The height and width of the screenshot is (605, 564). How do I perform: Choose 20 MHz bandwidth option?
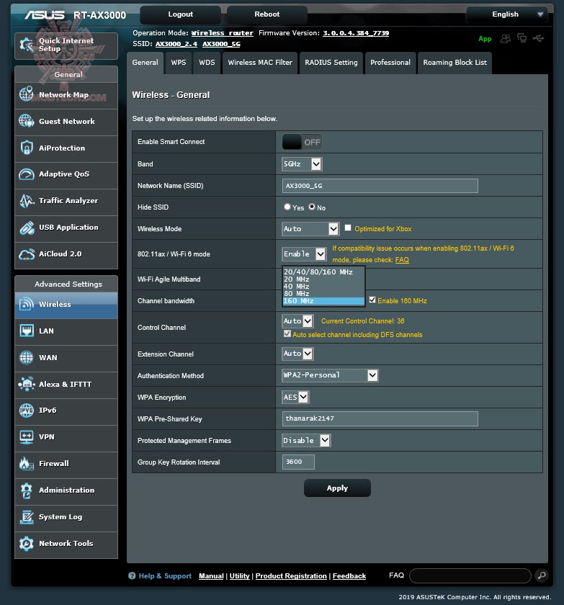click(323, 279)
